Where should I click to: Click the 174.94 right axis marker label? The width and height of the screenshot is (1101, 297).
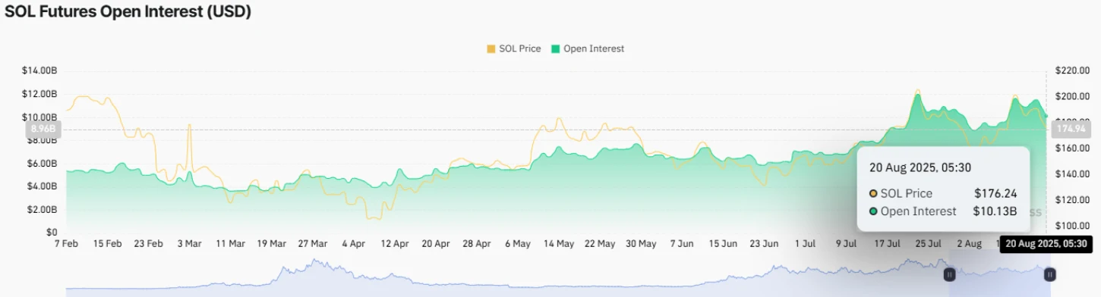point(1072,129)
